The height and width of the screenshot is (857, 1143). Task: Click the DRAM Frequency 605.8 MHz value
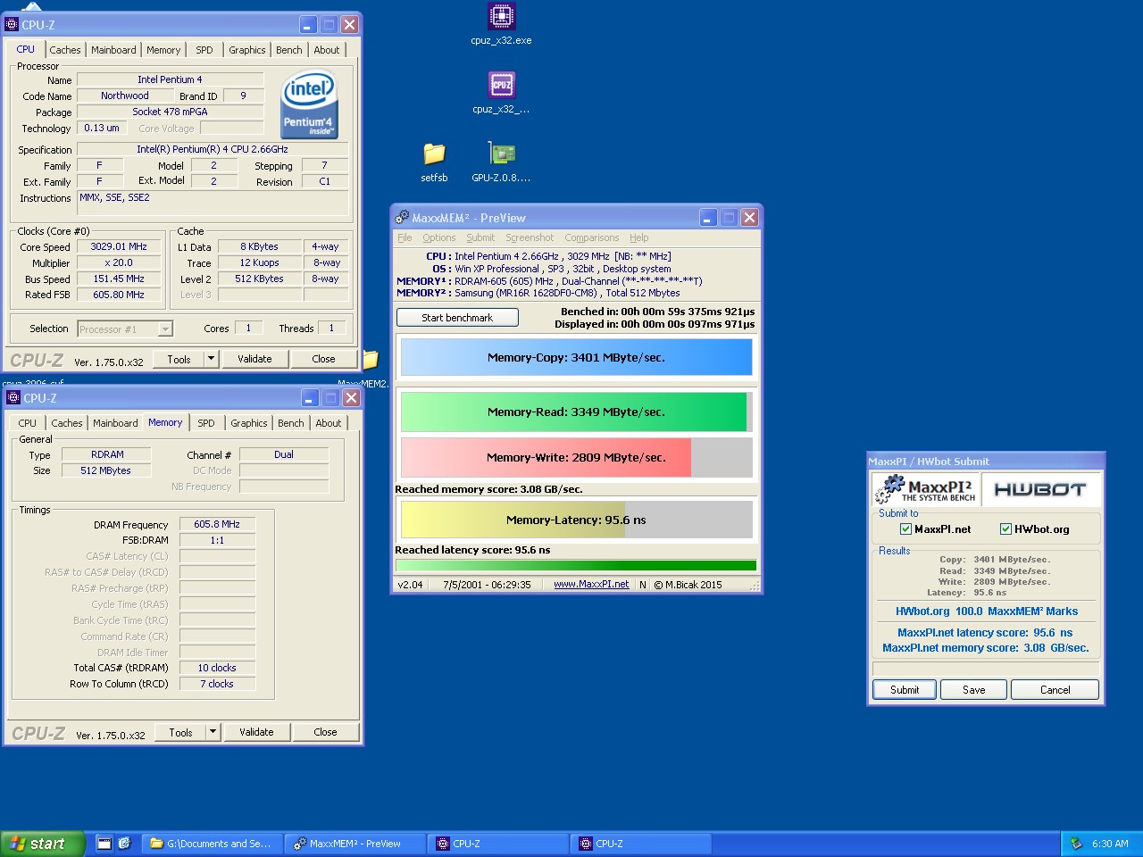pos(217,524)
